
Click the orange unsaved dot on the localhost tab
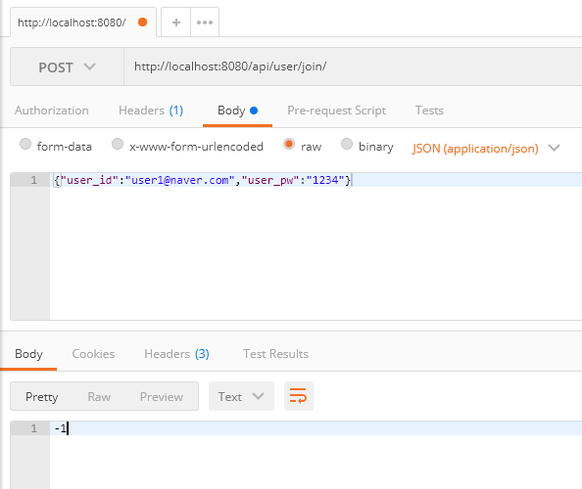[142, 22]
